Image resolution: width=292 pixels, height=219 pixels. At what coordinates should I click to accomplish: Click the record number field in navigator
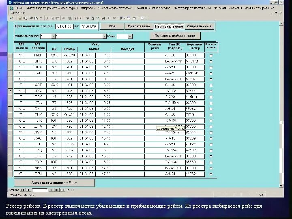point(40,190)
